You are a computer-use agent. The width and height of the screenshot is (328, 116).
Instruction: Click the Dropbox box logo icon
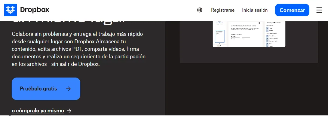pos(11,10)
